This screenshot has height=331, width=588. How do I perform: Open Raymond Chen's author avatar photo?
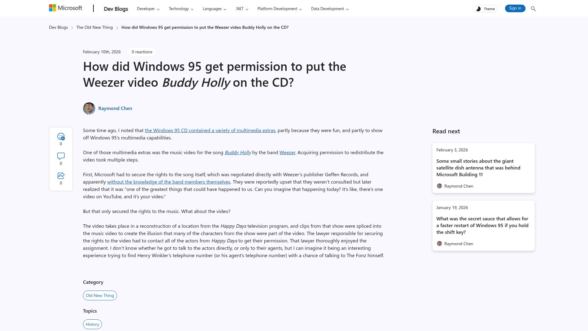click(x=89, y=108)
